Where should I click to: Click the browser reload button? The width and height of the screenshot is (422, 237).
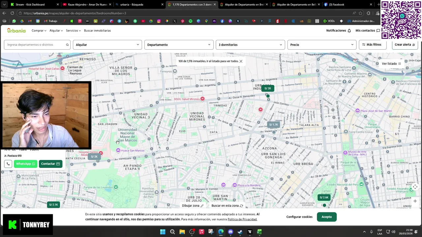pyautogui.click(x=12, y=13)
